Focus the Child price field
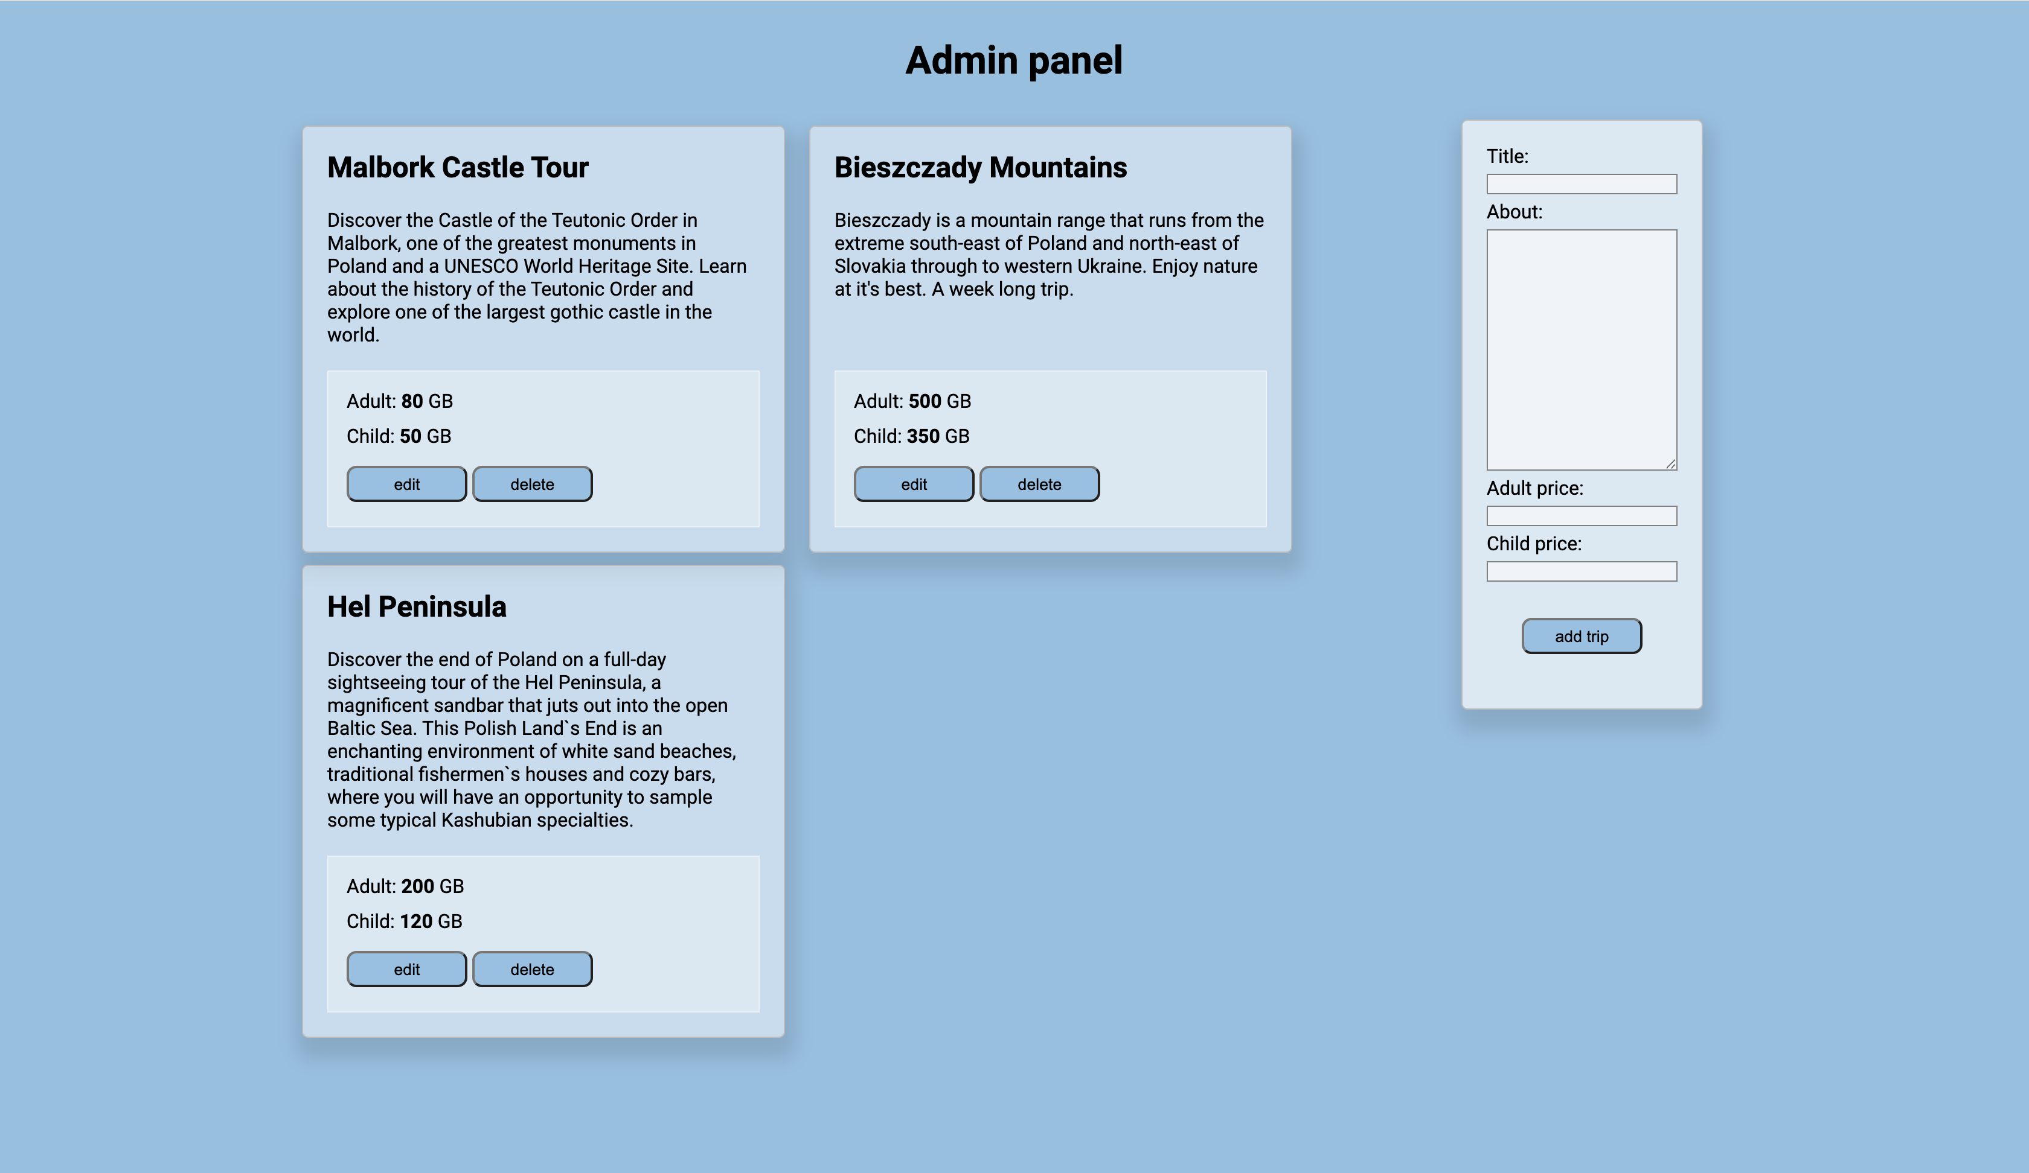Screen dimensions: 2029x1173 tap(1582, 571)
